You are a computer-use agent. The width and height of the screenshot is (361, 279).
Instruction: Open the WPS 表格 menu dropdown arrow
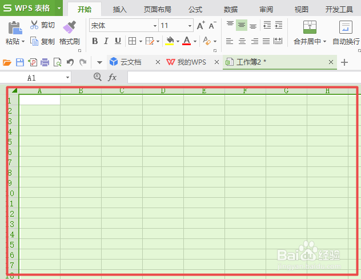(x=59, y=9)
